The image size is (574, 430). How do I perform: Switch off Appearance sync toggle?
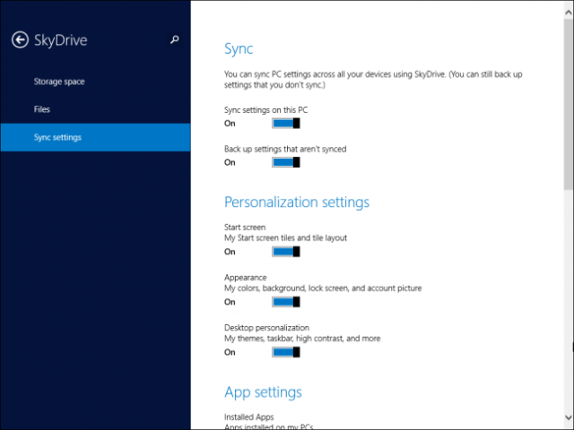tap(285, 302)
